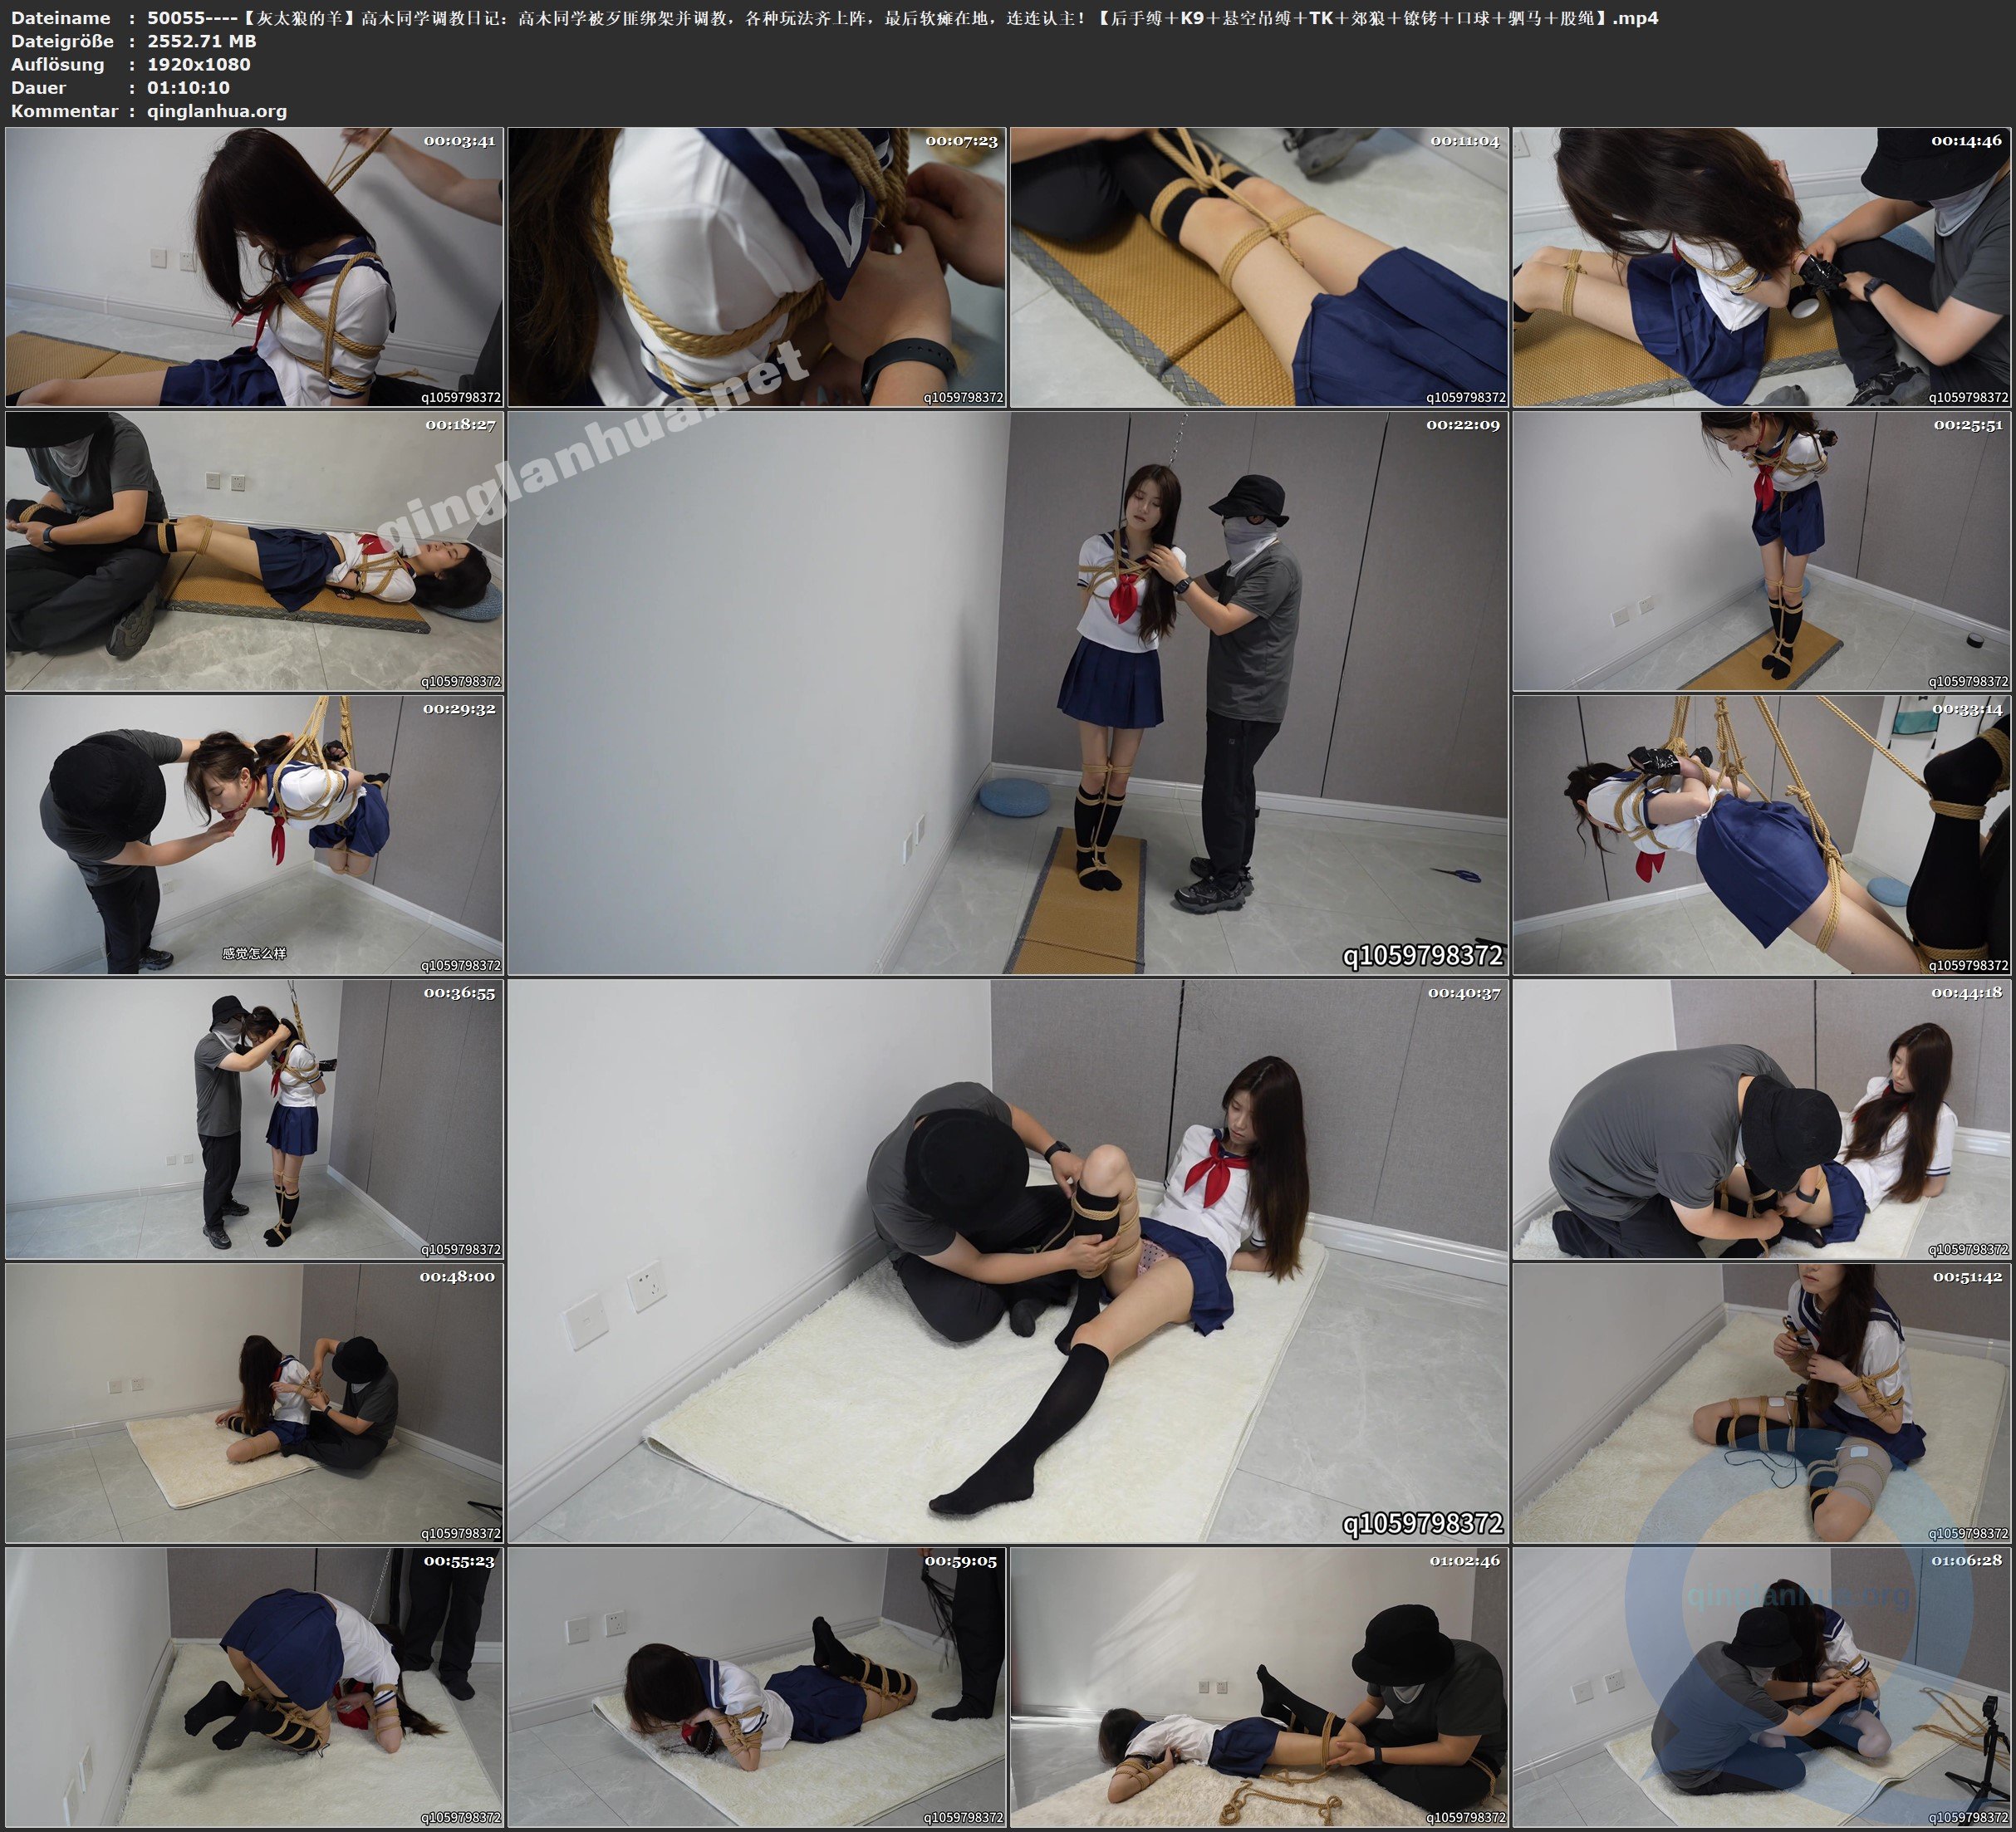The width and height of the screenshot is (2016, 1832).
Task: Select the last frame at 01:06:28
Action: coord(1762,1687)
